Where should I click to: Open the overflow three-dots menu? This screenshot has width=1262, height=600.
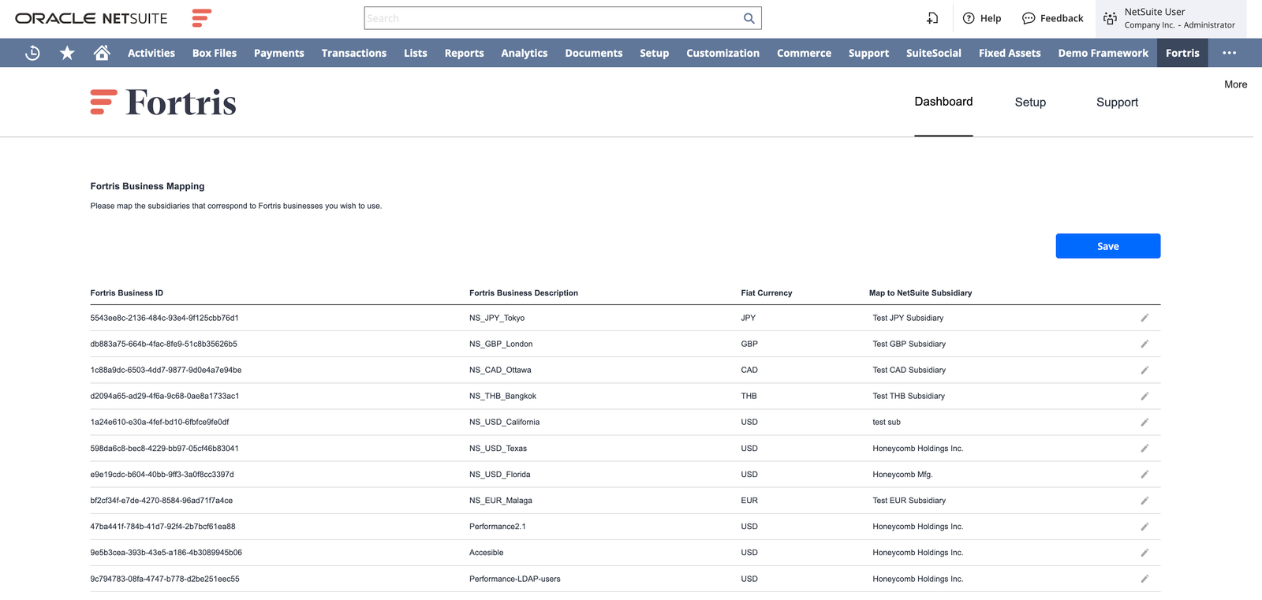pos(1229,53)
